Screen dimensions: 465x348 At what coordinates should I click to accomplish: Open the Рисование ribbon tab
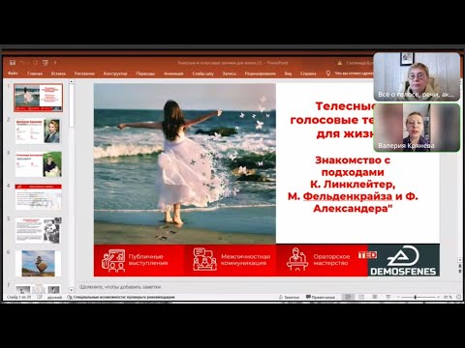(84, 73)
